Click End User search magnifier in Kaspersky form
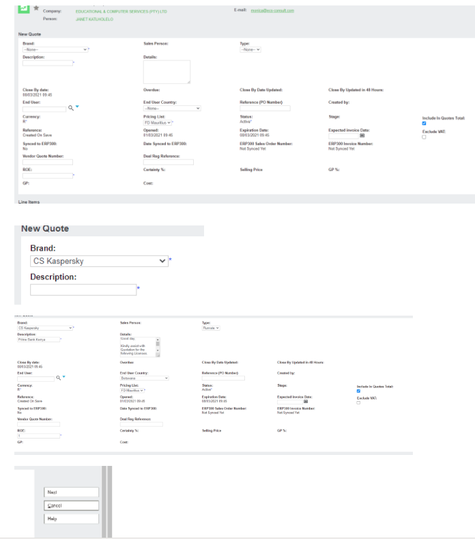 click(x=58, y=377)
